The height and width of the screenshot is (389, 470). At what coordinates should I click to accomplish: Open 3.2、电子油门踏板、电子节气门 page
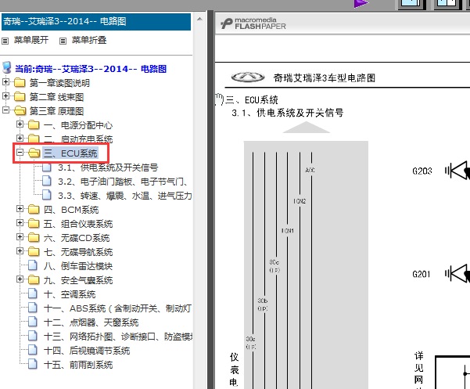click(x=123, y=182)
